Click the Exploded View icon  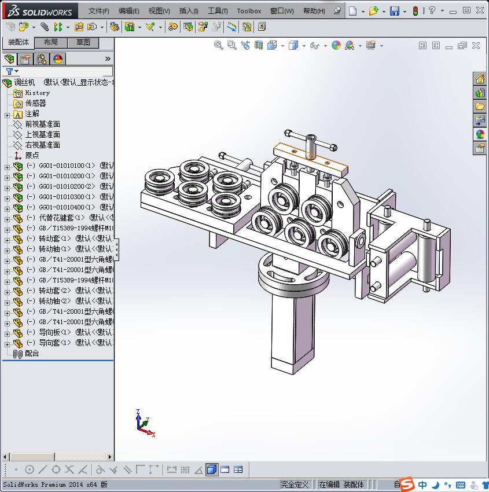click(x=203, y=27)
